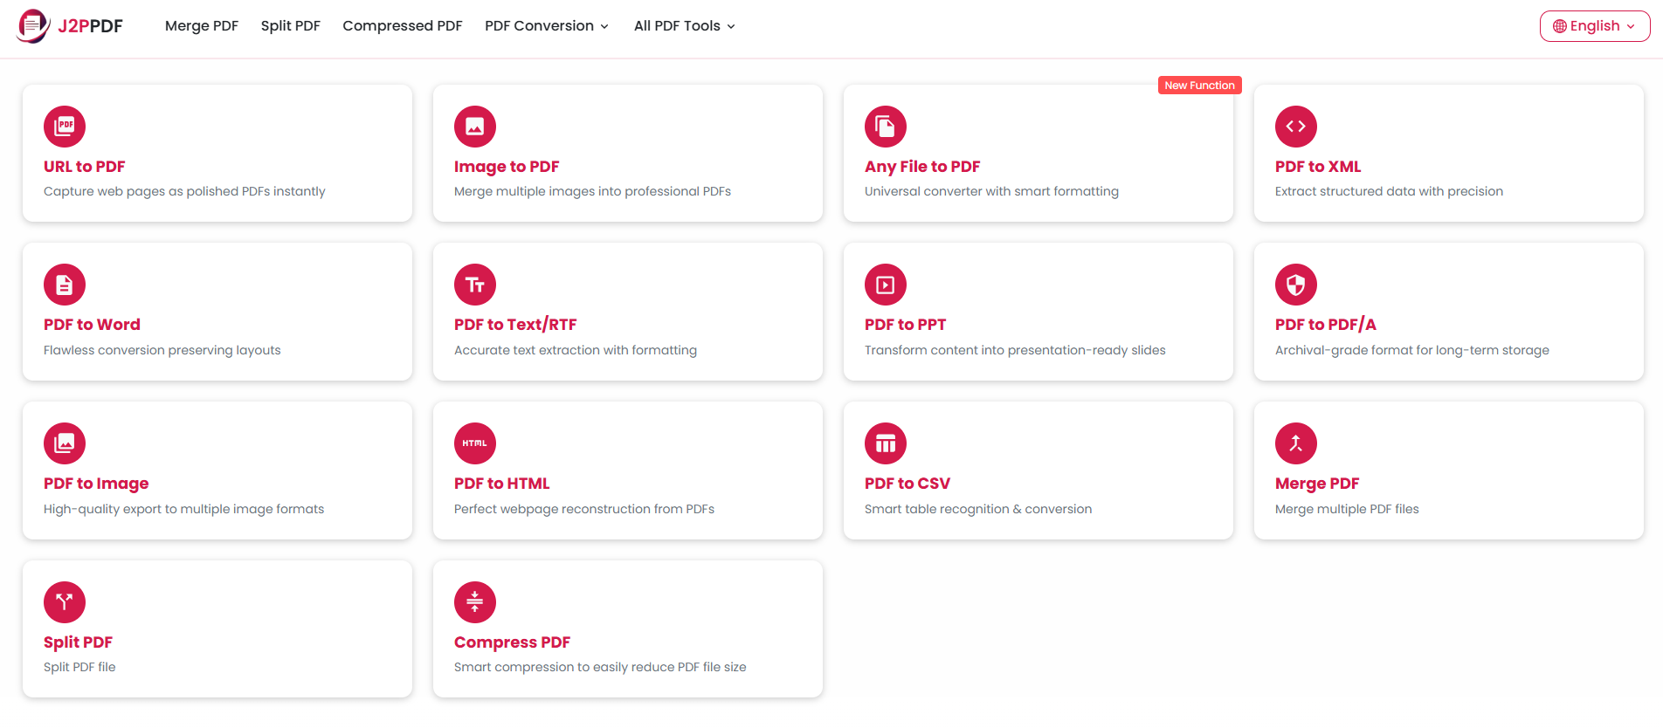Click 'Extract structured data with precision' text
Screen dimensions: 1663x728
click(1389, 191)
